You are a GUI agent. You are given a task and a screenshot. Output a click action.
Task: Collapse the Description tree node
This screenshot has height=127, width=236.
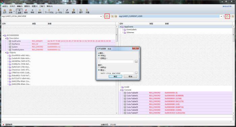tap(6, 38)
